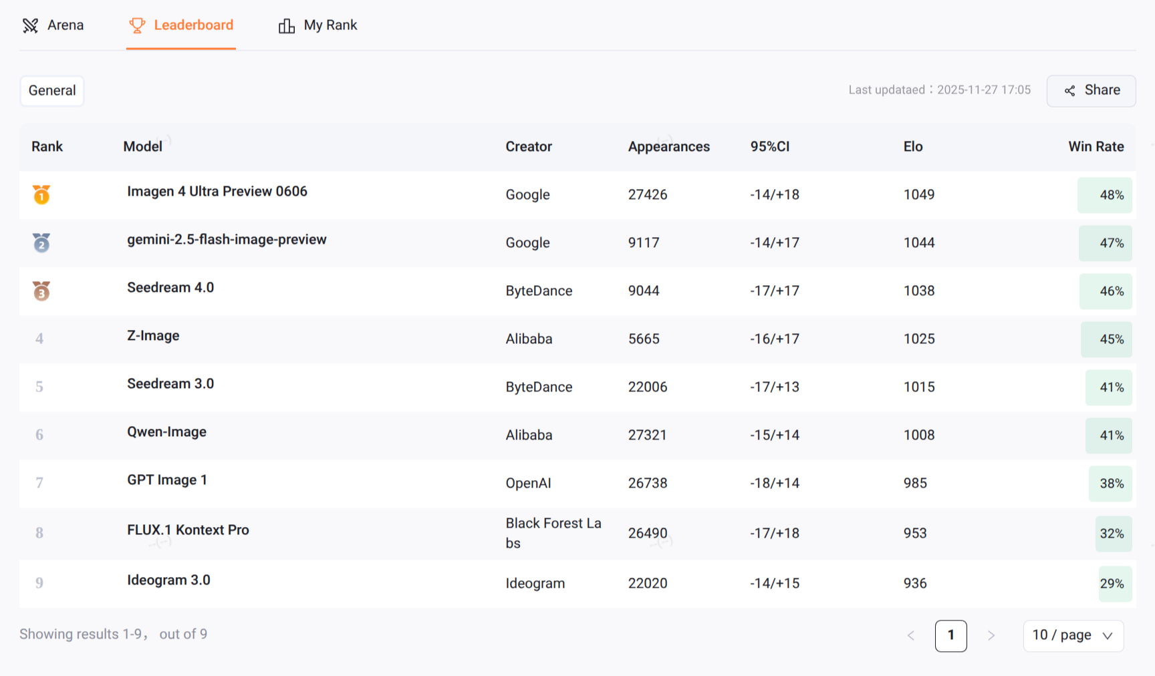Click the bronze third-place medal icon
1155x676 pixels.
point(41,291)
